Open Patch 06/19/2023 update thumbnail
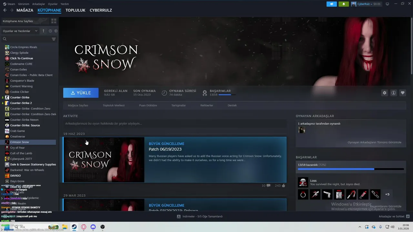Screen dimensions: 413x232 click(x=104, y=160)
